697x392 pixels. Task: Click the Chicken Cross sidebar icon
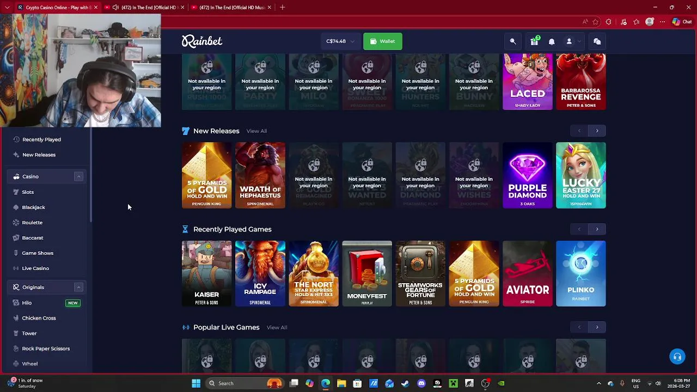point(16,318)
